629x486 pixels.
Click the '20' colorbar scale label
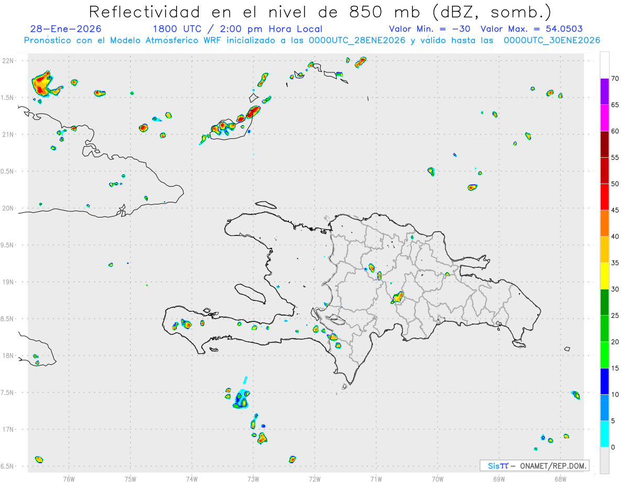click(x=615, y=342)
